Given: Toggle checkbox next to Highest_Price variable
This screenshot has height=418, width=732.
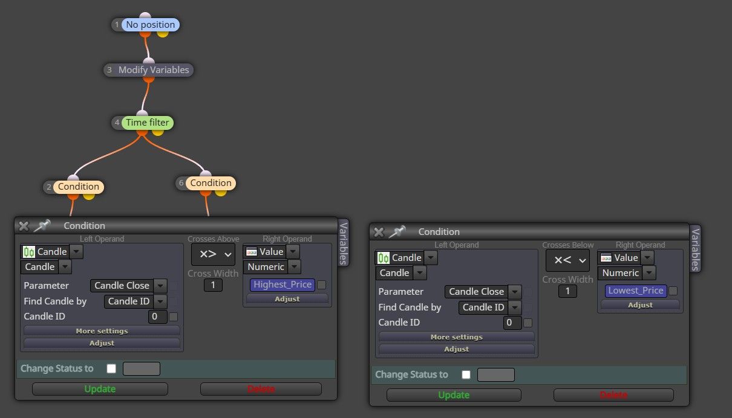Looking at the screenshot, I should pos(322,285).
